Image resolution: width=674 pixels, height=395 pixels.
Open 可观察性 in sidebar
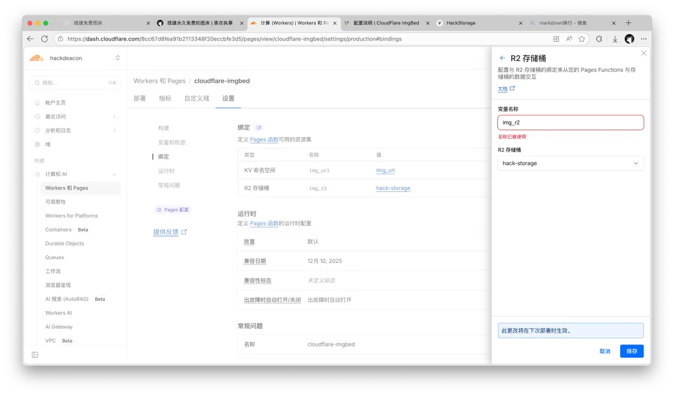(56, 202)
